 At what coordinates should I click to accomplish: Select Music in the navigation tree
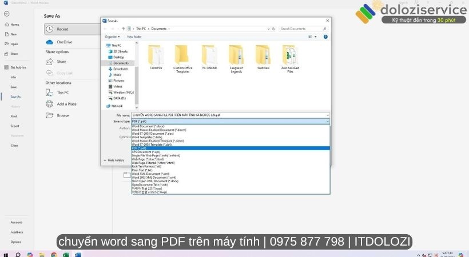pos(115,75)
